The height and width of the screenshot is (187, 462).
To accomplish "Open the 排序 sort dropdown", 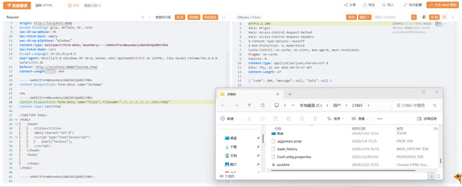I will click(336, 119).
